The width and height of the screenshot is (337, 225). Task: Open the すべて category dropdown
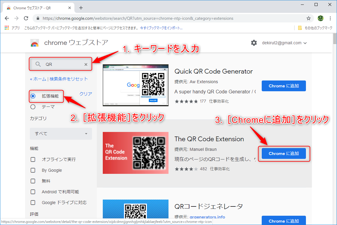61,134
